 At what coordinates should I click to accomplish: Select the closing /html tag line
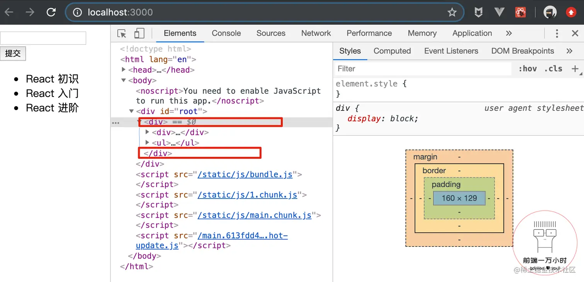pos(137,266)
